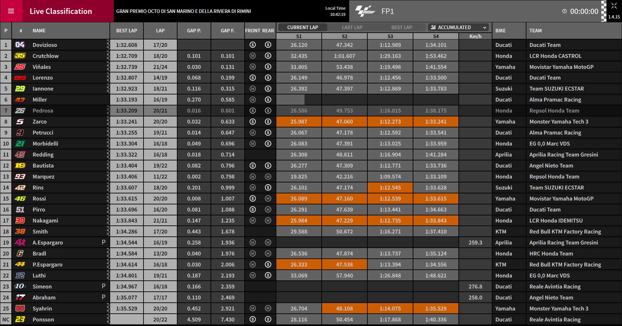Open the hamburger menu
Viewport: 622px width, 326px height.
coord(11,11)
